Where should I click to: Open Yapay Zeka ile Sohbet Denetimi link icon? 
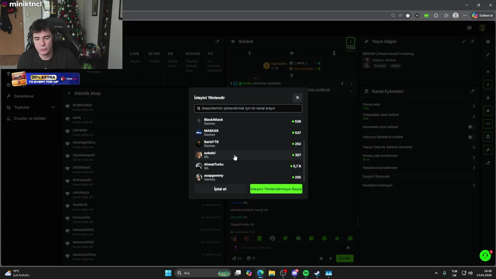(474, 147)
